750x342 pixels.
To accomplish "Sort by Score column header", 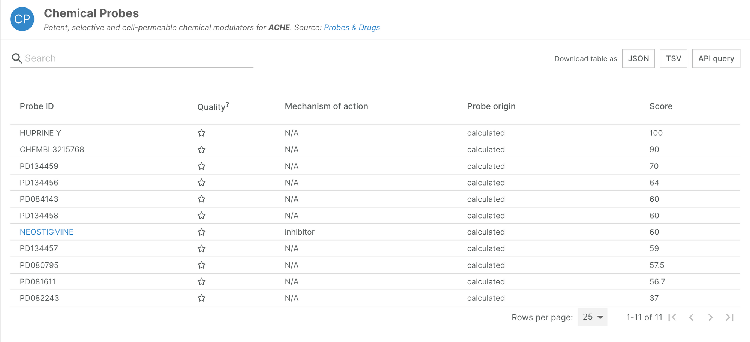I will (x=661, y=106).
